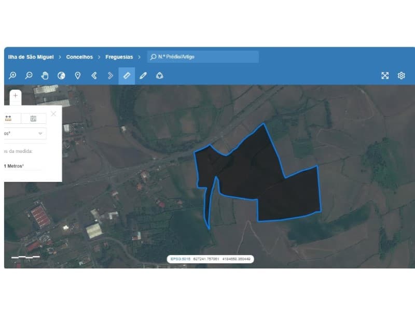Select the pencil drawing tool
415x311 pixels.
click(143, 76)
